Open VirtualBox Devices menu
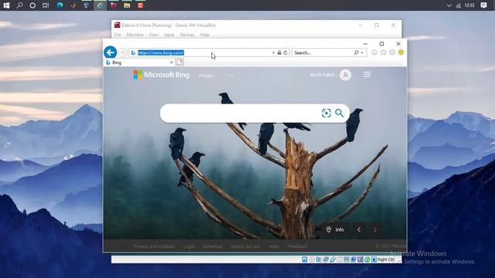Image resolution: width=495 pixels, height=278 pixels. point(187,35)
